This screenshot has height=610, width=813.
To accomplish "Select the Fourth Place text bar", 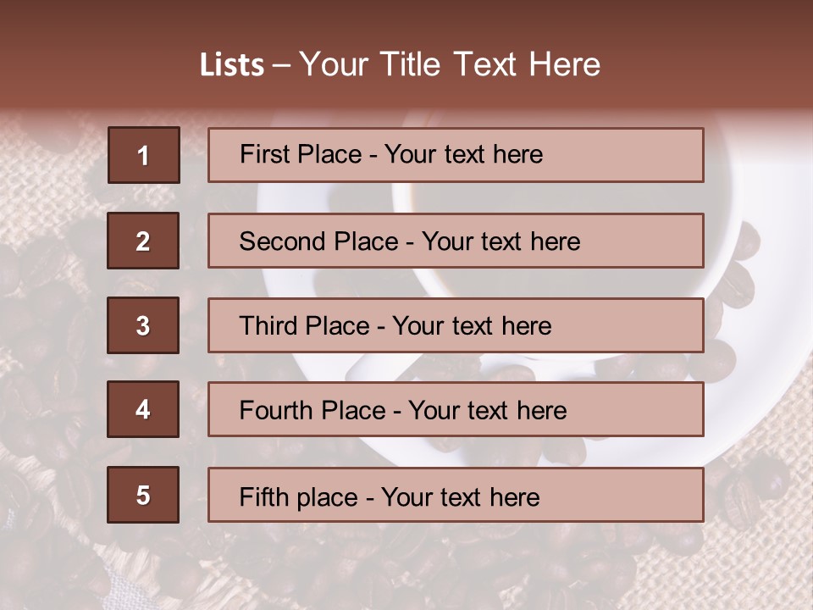I will 456,409.
